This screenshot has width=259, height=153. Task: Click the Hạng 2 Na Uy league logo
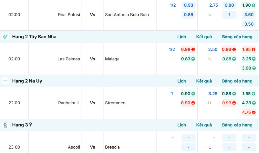click(x=5, y=81)
